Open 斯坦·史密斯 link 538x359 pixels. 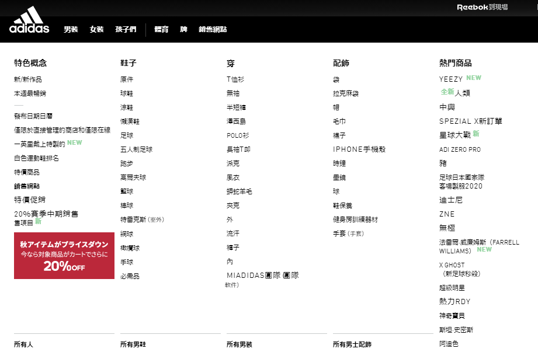[x=456, y=330]
